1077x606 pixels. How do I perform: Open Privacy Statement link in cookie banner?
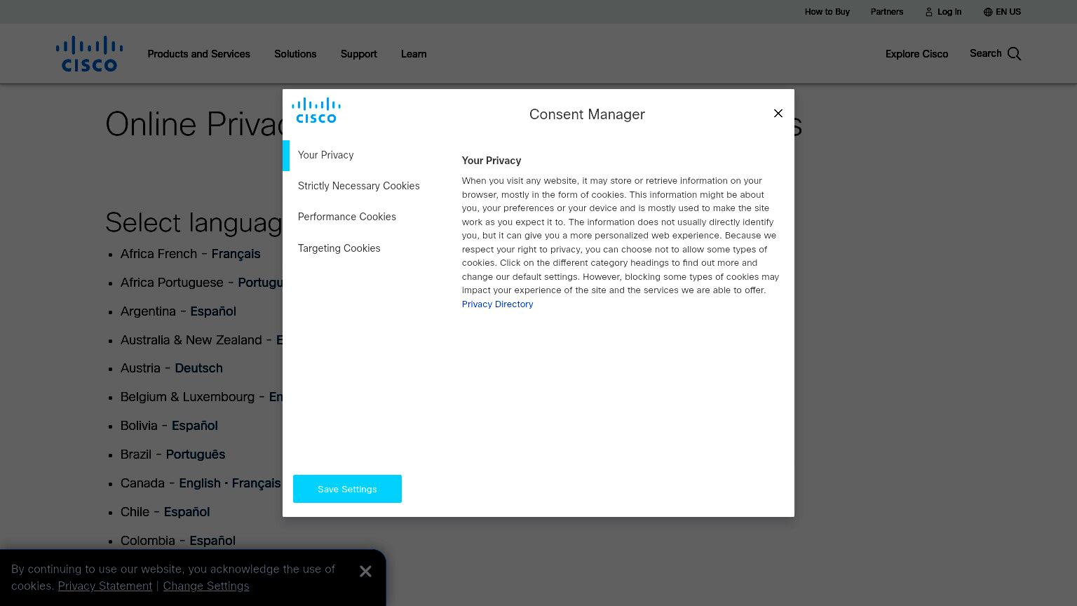point(105,586)
